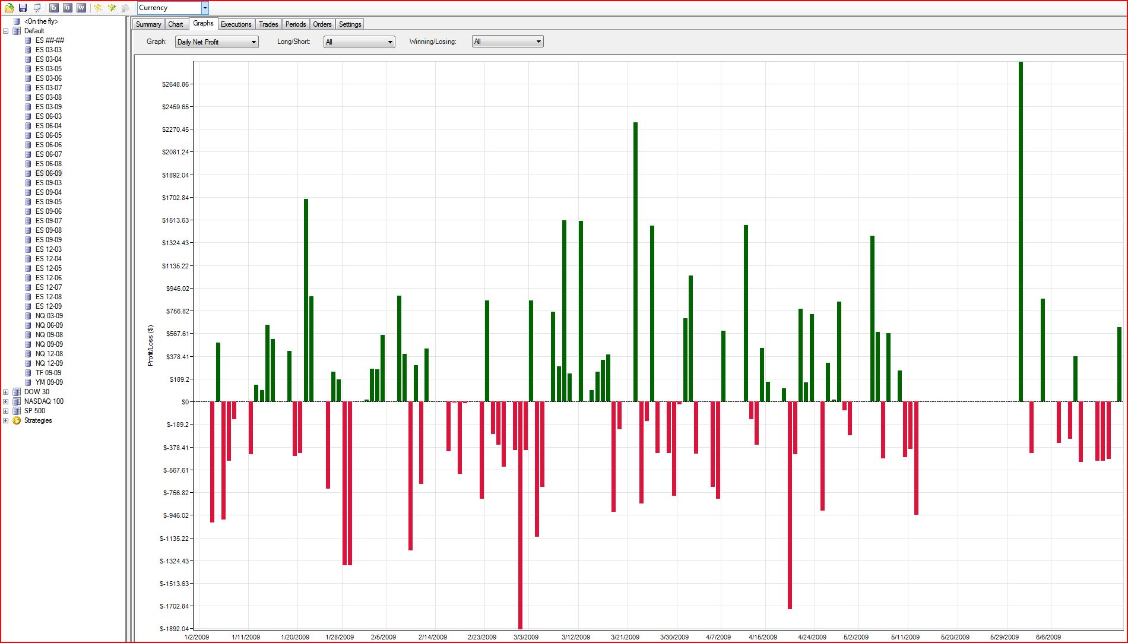Viewport: 1128px width, 643px height.
Task: Switch to the Orders tab
Action: tap(322, 24)
